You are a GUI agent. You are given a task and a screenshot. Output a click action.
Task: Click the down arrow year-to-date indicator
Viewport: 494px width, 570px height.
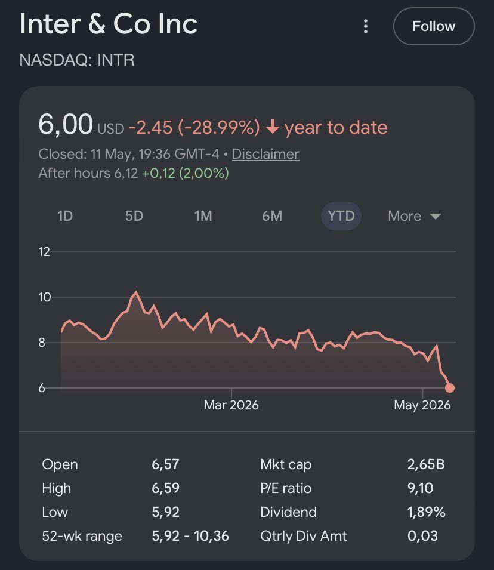coord(272,127)
